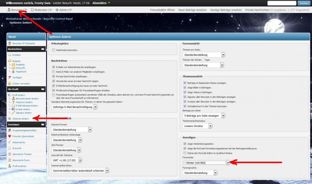Toggle Private Nachrichten empfangen checkbox
Viewport: 312px width, 184px height.
pos(53,76)
